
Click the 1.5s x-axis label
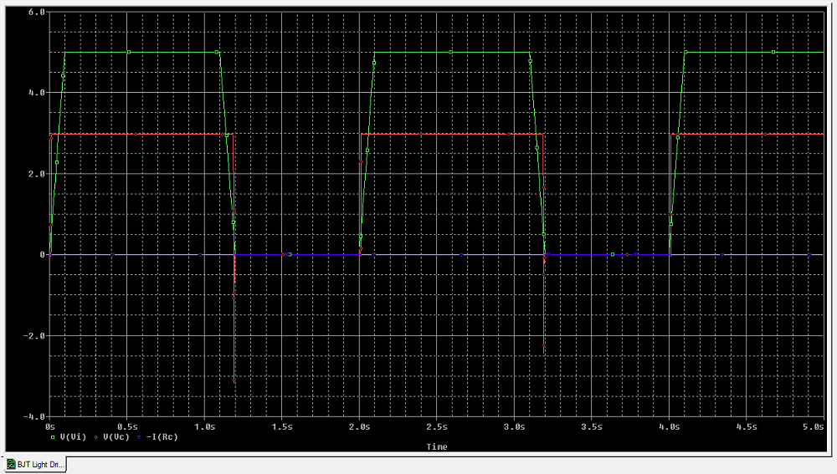(282, 426)
